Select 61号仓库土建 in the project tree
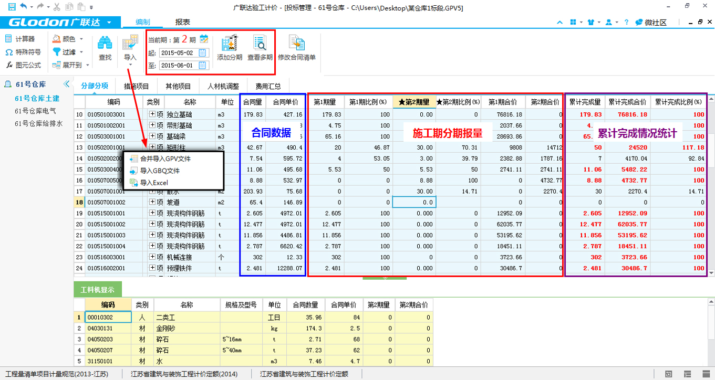This screenshot has height=380, width=715. (x=37, y=98)
